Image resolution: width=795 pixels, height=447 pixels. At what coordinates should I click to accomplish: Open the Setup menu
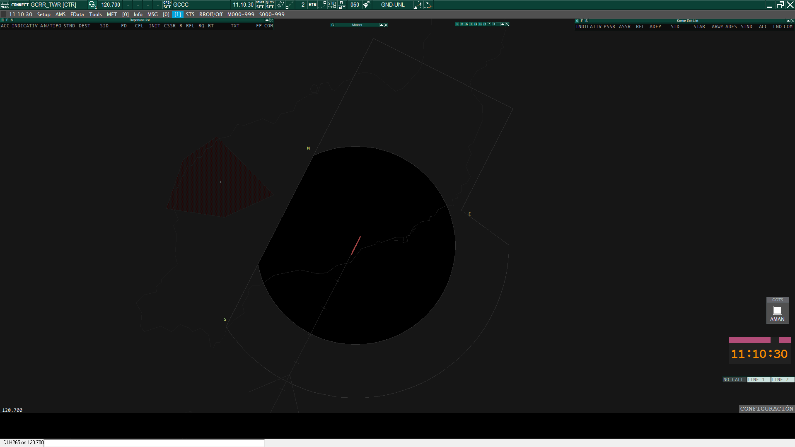[44, 14]
